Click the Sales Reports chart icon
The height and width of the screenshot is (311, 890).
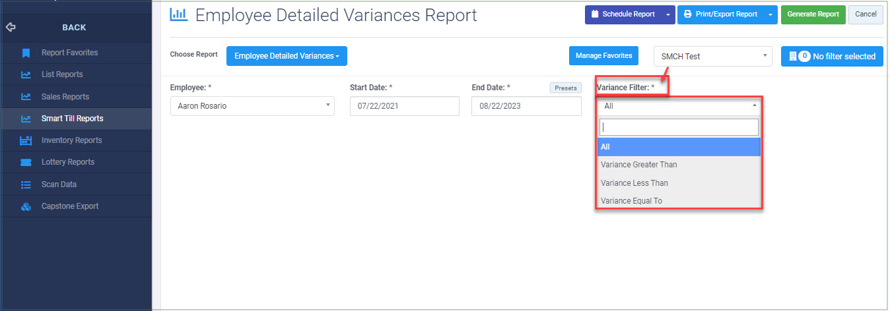tap(26, 97)
